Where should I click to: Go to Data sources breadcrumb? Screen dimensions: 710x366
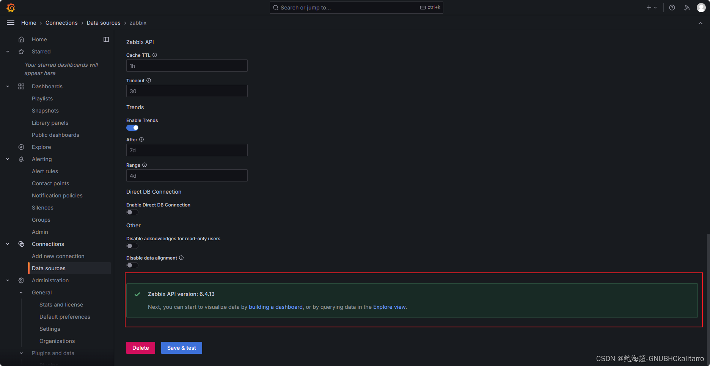[104, 23]
